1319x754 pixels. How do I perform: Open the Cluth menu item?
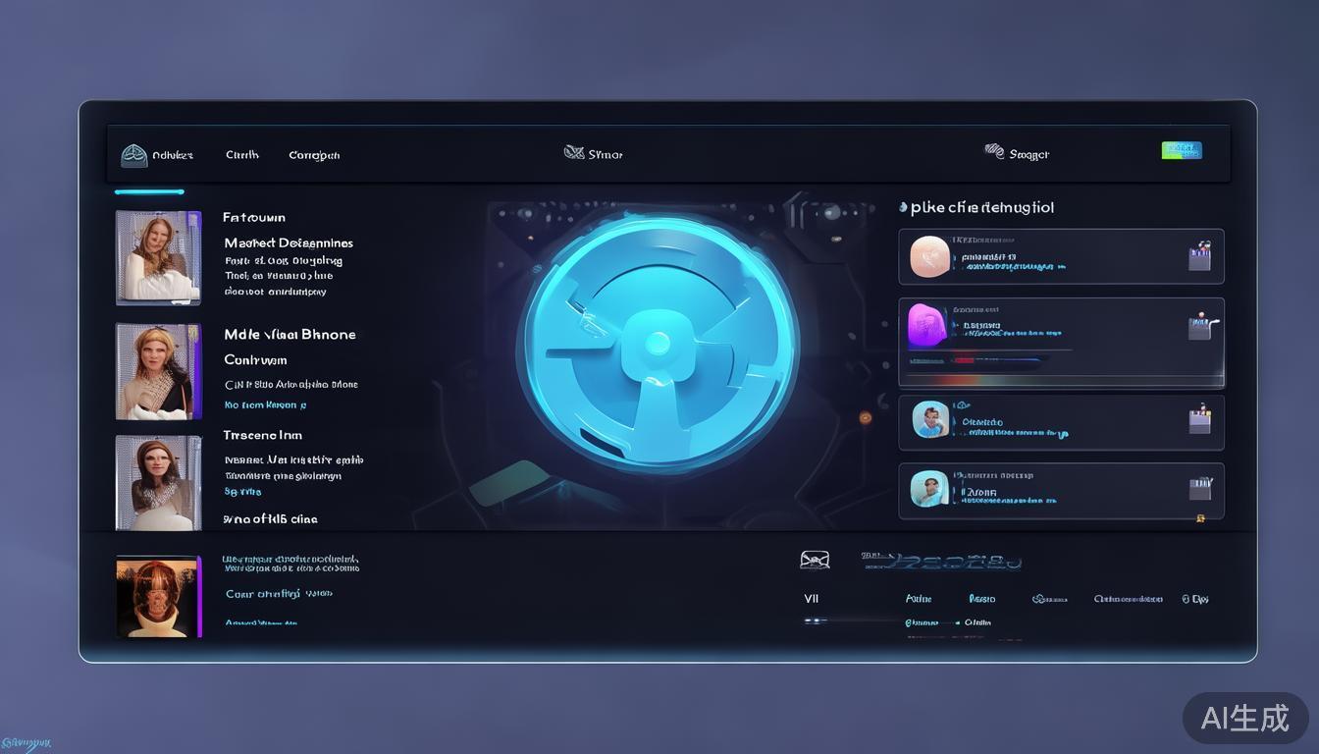click(242, 155)
